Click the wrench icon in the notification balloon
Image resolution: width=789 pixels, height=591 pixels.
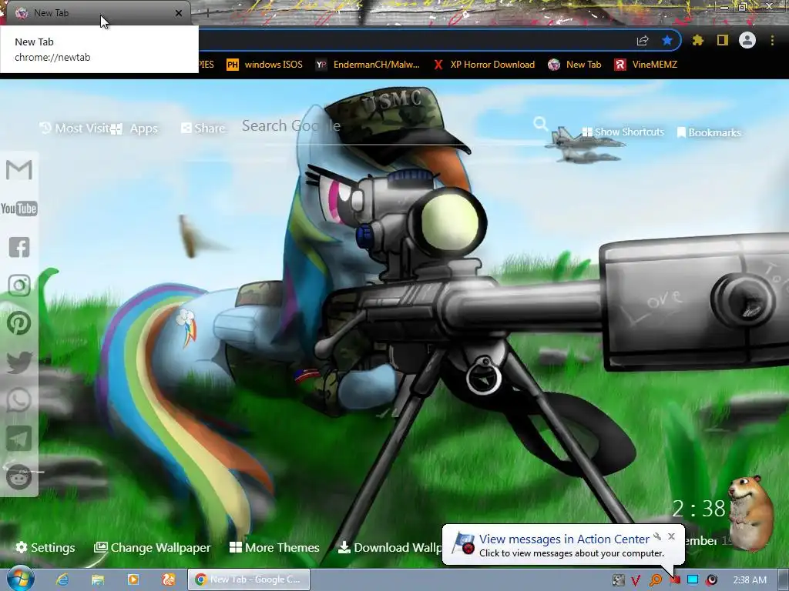point(657,536)
